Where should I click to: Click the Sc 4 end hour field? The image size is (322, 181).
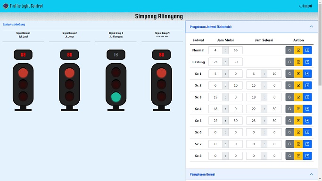pyautogui.click(x=254, y=109)
